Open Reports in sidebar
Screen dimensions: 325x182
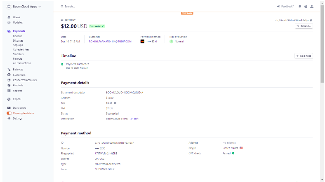tap(17, 91)
